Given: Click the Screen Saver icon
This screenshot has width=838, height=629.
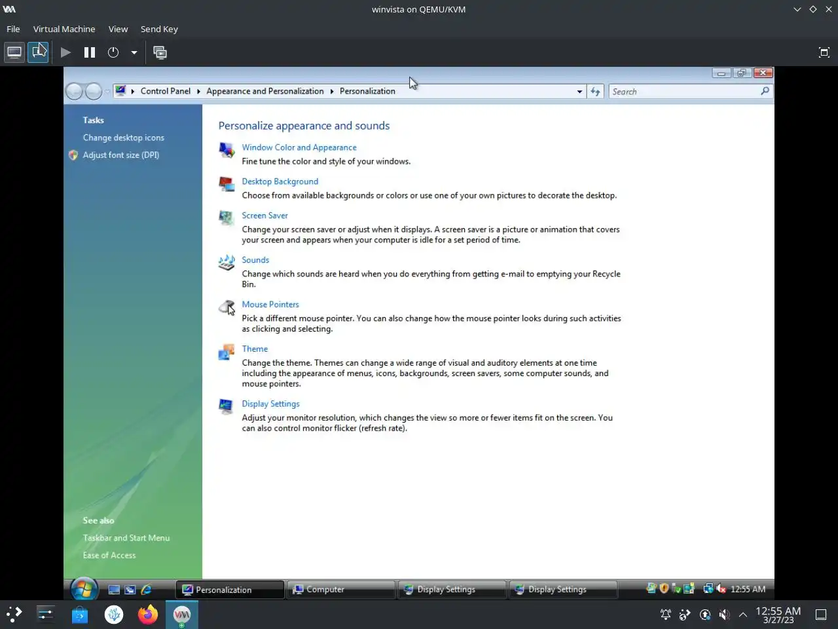Looking at the screenshot, I should (x=227, y=218).
